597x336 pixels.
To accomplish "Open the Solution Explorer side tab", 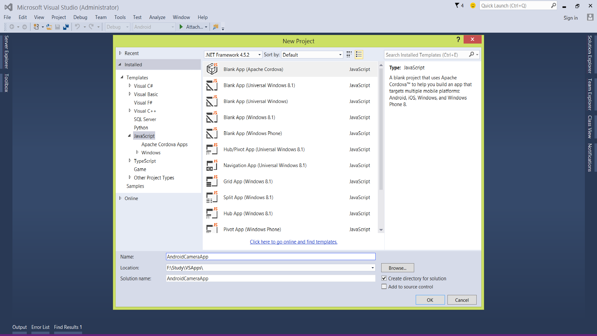I will 590,54.
